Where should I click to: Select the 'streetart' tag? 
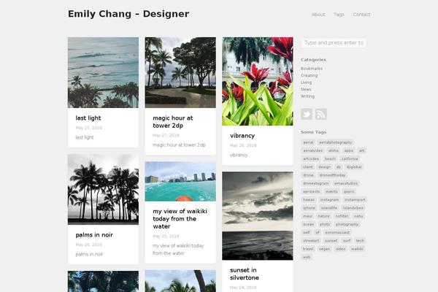click(311, 241)
